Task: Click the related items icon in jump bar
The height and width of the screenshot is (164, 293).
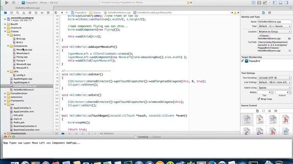Action: point(56,13)
